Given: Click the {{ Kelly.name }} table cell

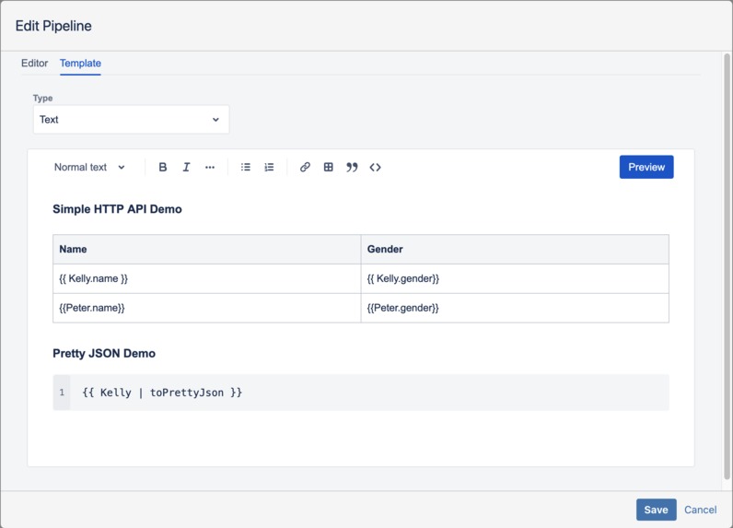Looking at the screenshot, I should click(x=207, y=278).
